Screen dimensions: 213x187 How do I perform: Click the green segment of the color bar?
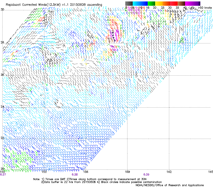(151, 3)
